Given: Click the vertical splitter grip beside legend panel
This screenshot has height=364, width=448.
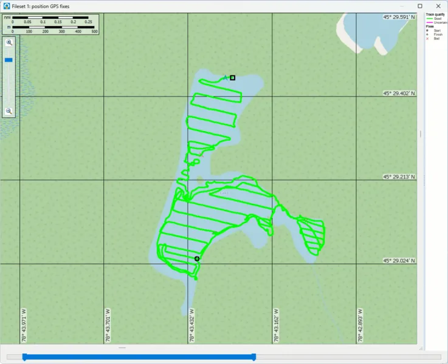Looking at the screenshot, I should tap(420, 133).
